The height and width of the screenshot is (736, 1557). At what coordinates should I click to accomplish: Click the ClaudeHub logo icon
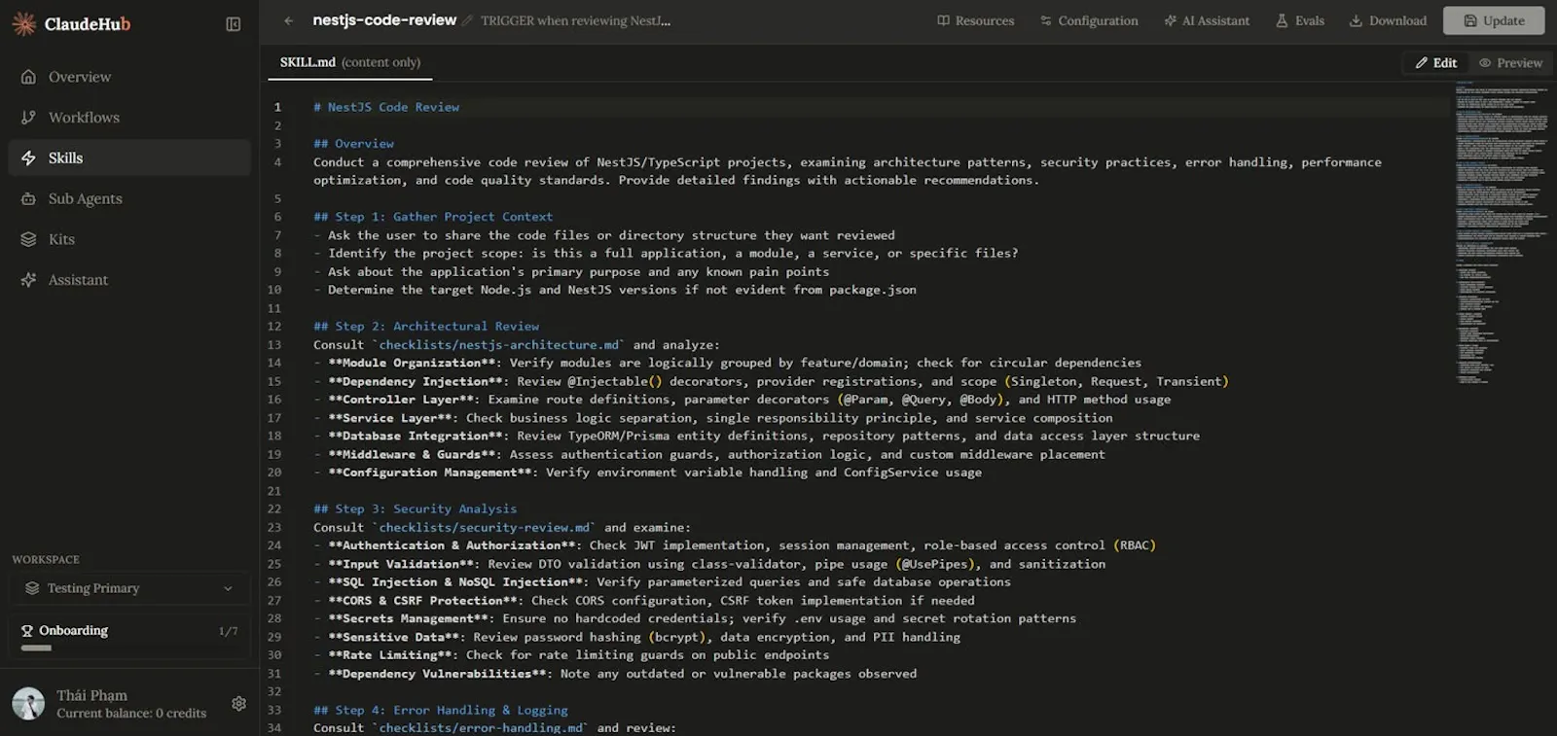[24, 23]
